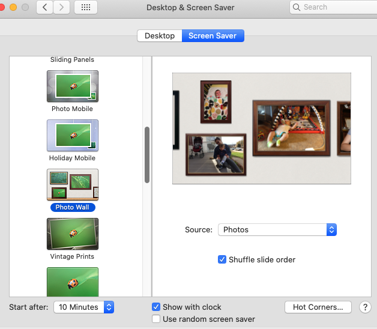Open the Source Photos dropdown
The height and width of the screenshot is (329, 377).
point(277,230)
